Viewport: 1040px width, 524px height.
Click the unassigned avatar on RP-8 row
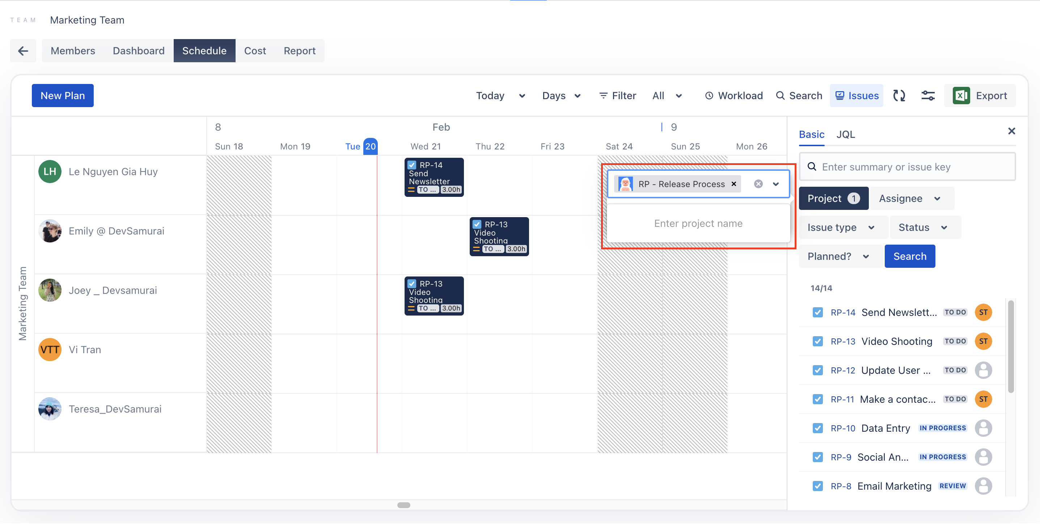(x=984, y=487)
